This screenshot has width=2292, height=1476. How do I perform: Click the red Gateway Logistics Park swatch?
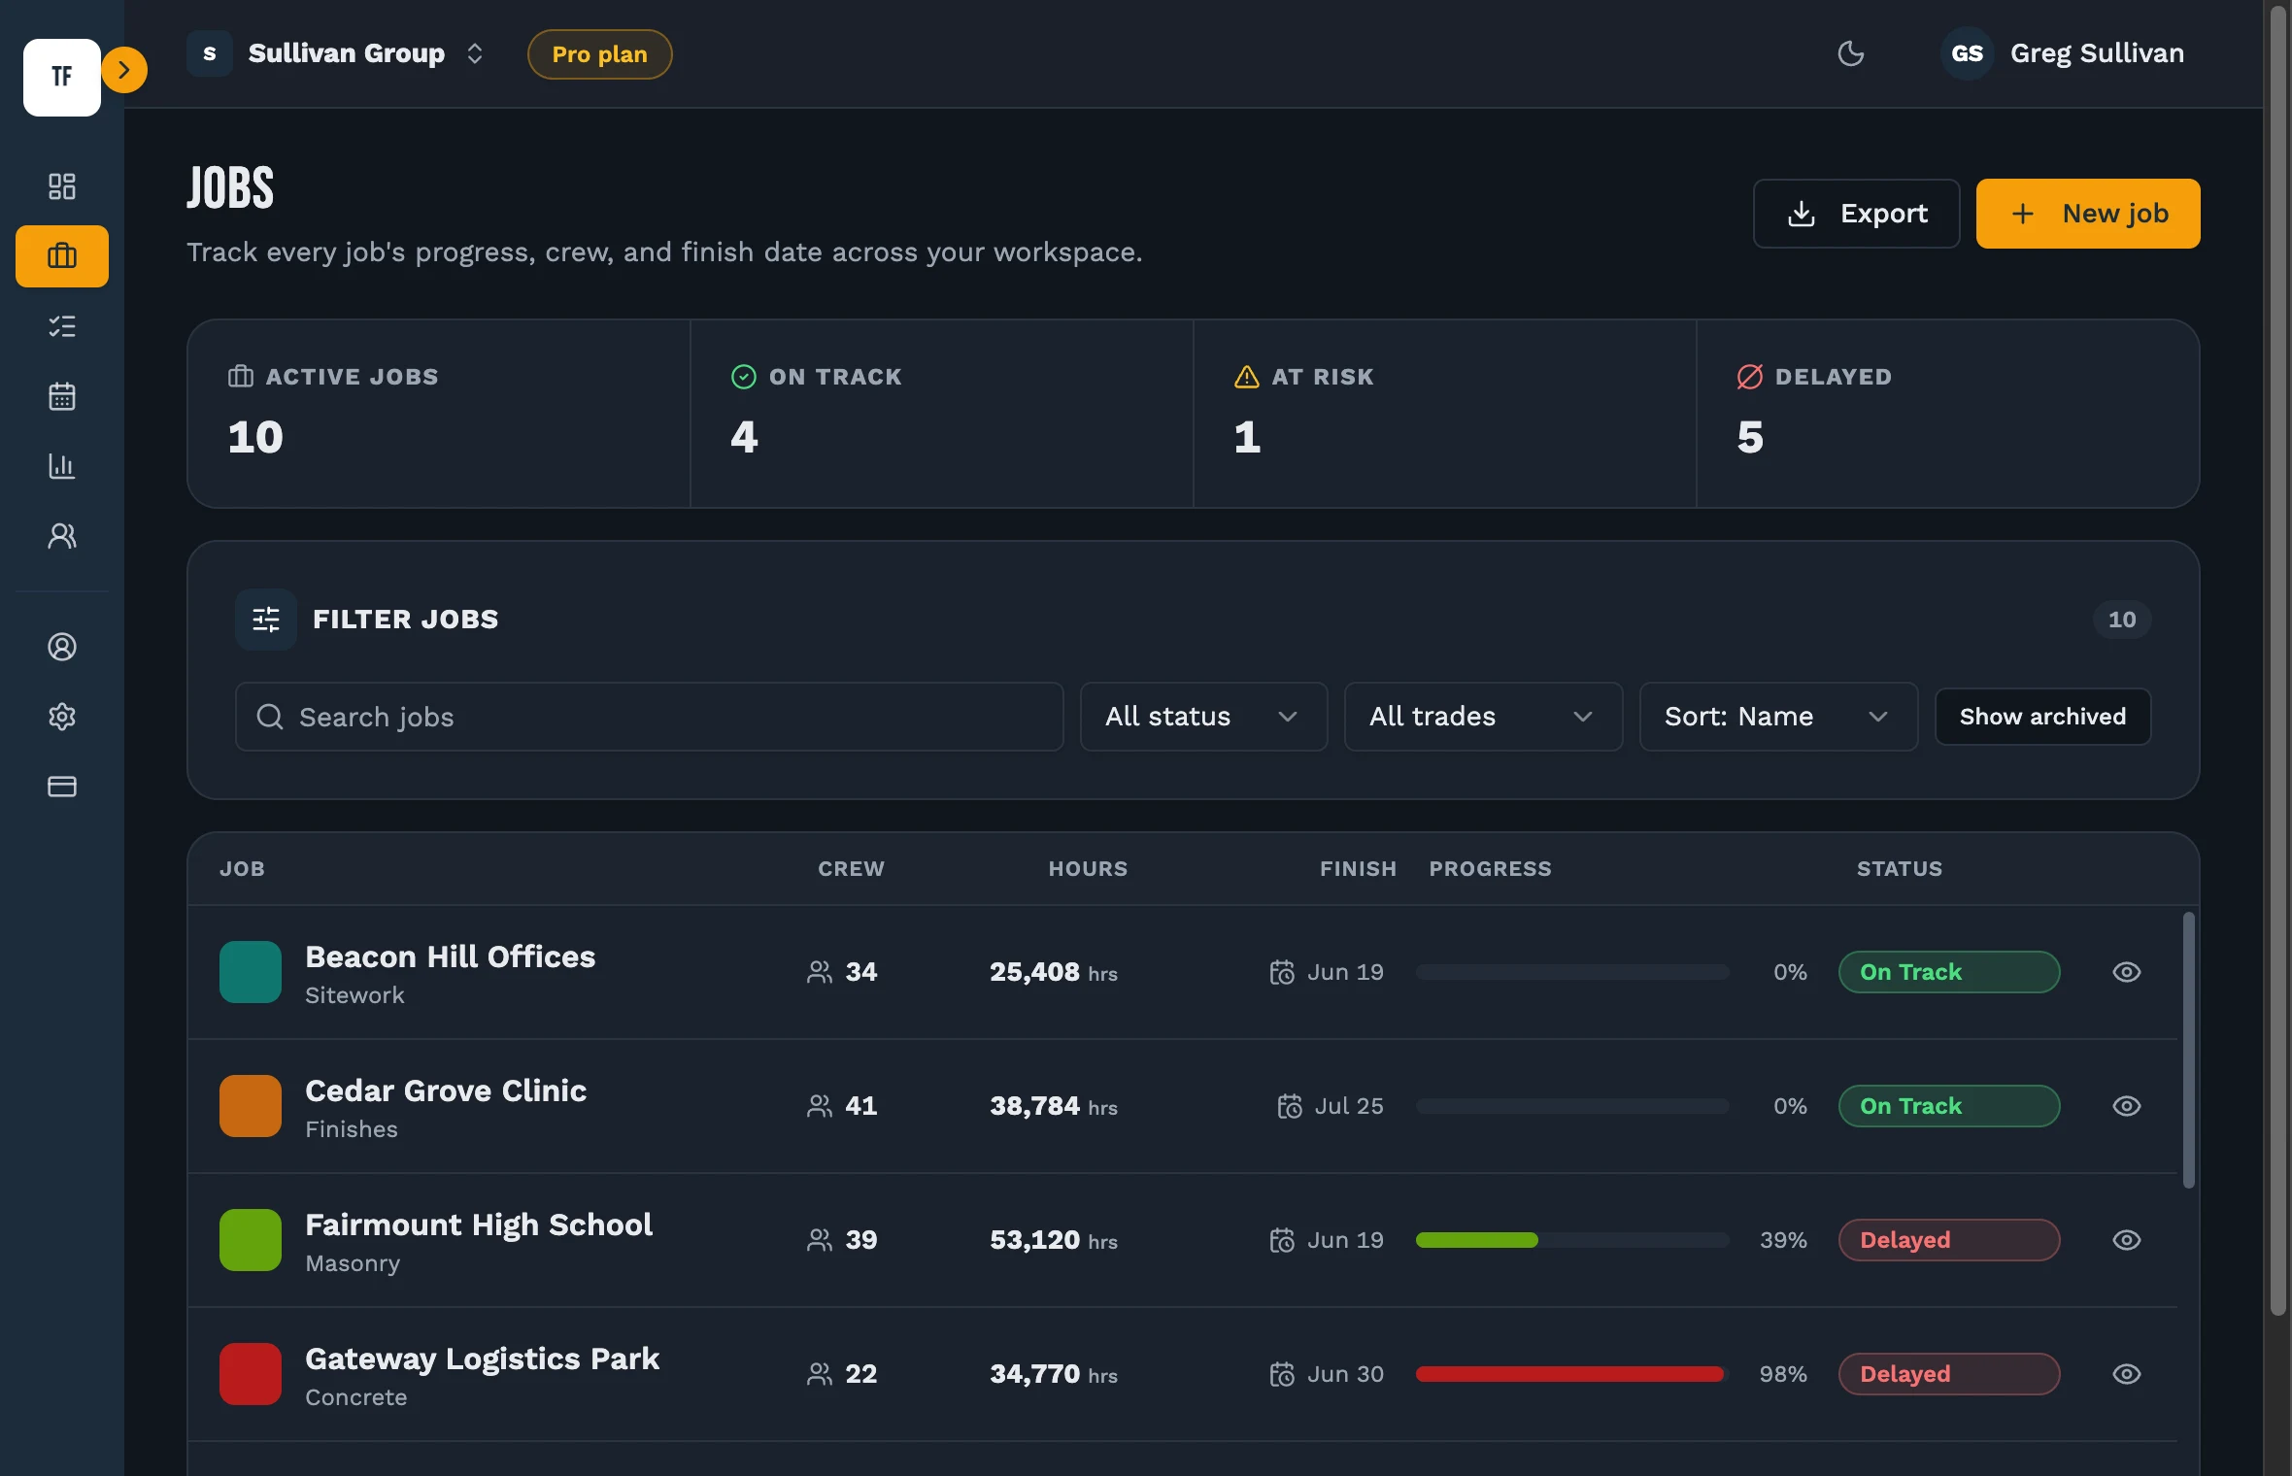pyautogui.click(x=251, y=1374)
